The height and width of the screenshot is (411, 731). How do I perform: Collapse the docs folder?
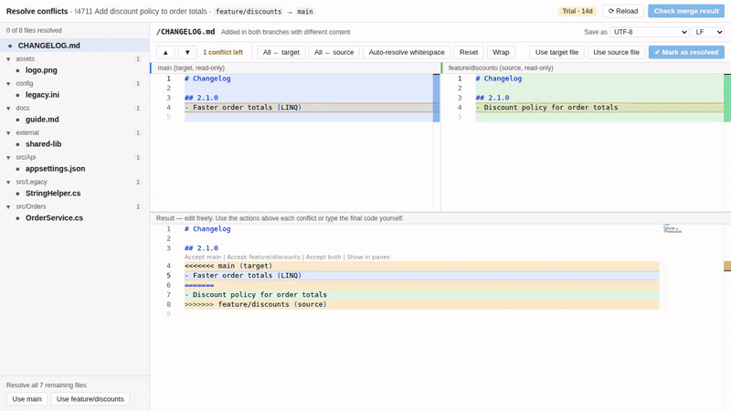coord(8,108)
